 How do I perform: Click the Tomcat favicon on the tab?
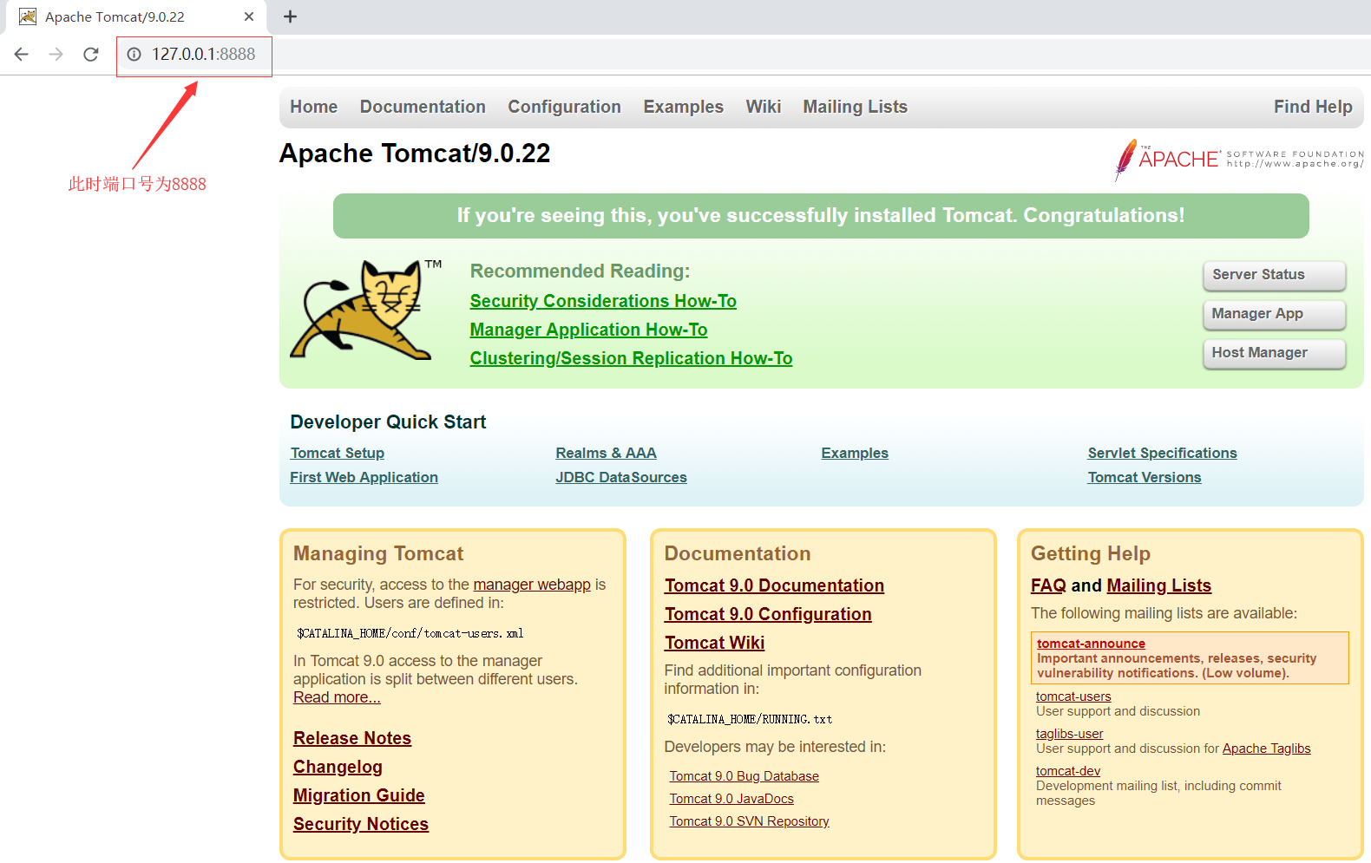click(28, 16)
